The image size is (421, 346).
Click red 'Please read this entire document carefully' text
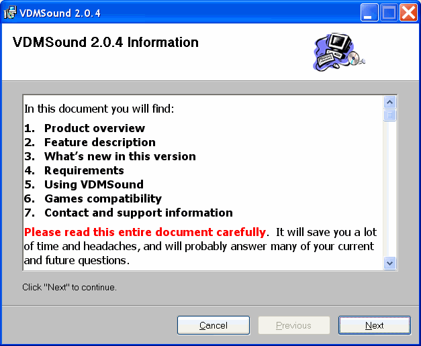point(145,232)
